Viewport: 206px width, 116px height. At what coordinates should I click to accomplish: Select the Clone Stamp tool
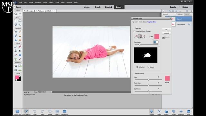tap(20, 36)
